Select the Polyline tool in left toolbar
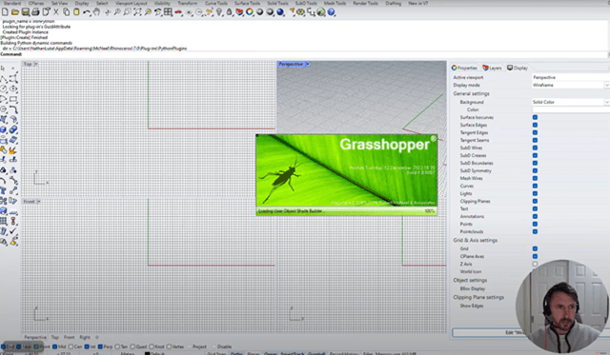610x355 pixels. (x=4, y=79)
